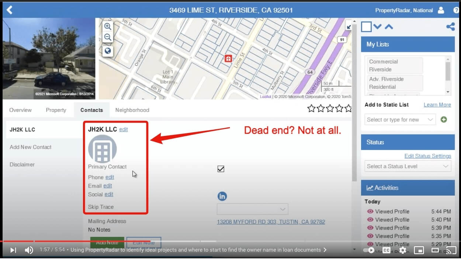Enable theater mode on the video
This screenshot has height=259, width=461.
435,250
